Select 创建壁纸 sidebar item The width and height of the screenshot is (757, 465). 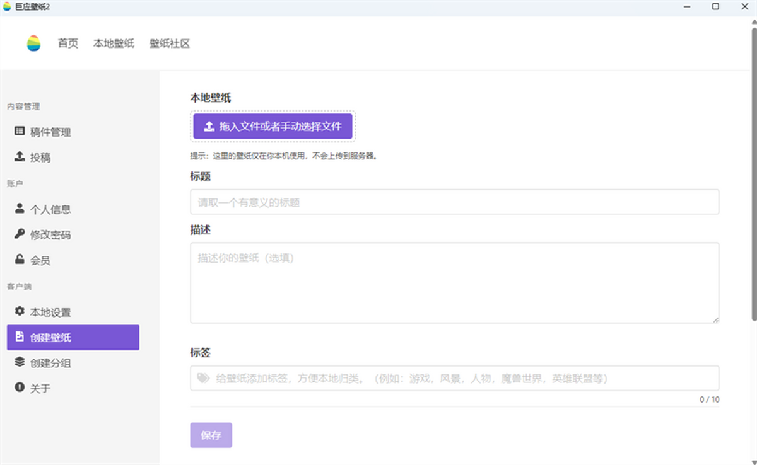73,338
